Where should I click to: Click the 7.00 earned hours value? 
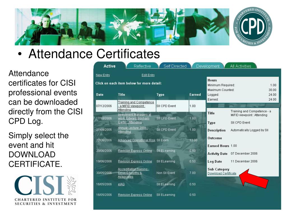click(x=192, y=173)
